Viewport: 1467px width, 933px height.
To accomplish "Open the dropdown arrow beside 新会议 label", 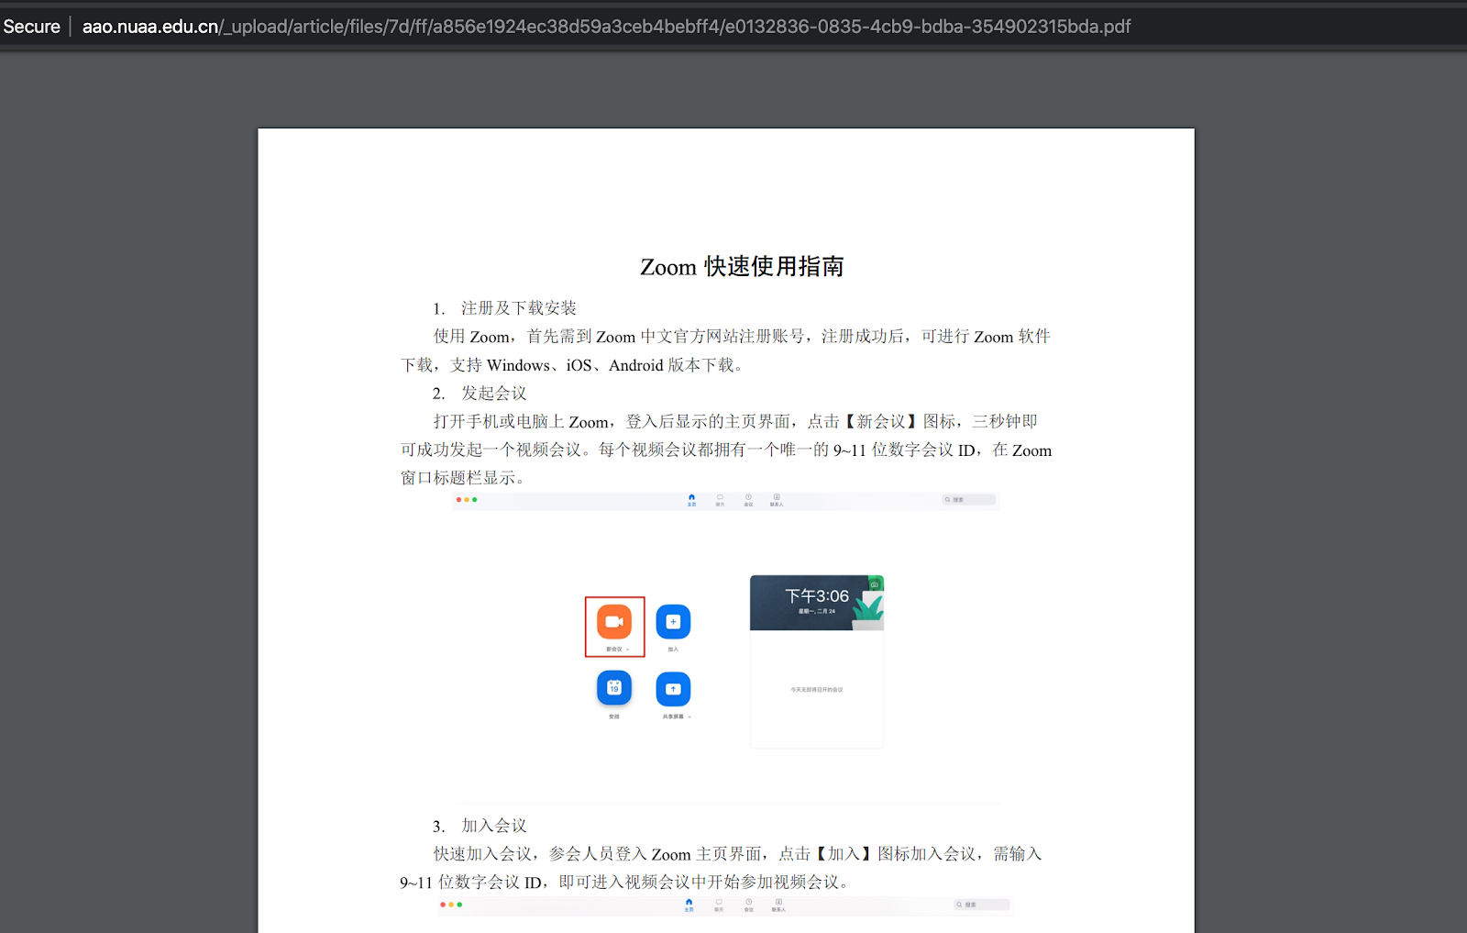I will click(628, 650).
